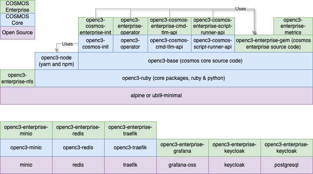Select the purple redis box
The image size is (313, 174).
click(x=78, y=165)
